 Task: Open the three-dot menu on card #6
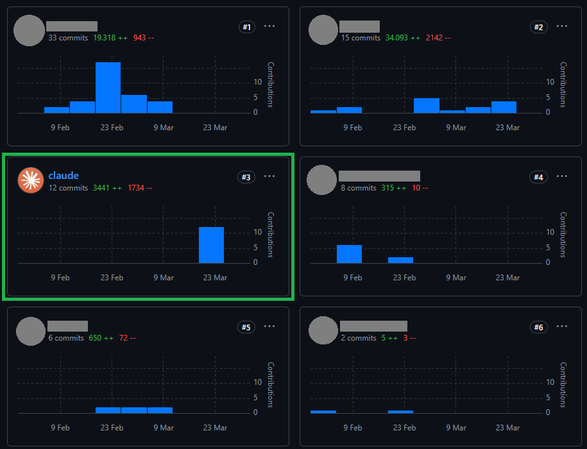click(561, 326)
